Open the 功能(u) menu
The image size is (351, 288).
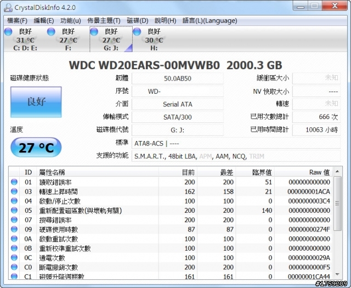pos(71,21)
